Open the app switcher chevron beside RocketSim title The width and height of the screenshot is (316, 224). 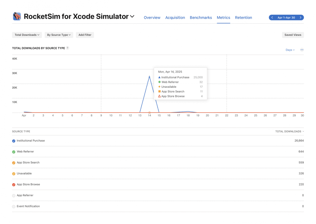(x=132, y=16)
